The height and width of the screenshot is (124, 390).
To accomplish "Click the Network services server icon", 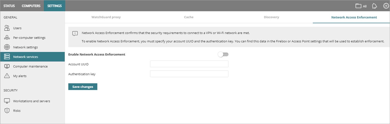I will pos(7,57).
